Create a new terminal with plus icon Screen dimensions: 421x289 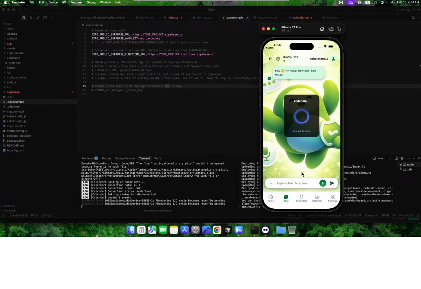click(x=387, y=158)
